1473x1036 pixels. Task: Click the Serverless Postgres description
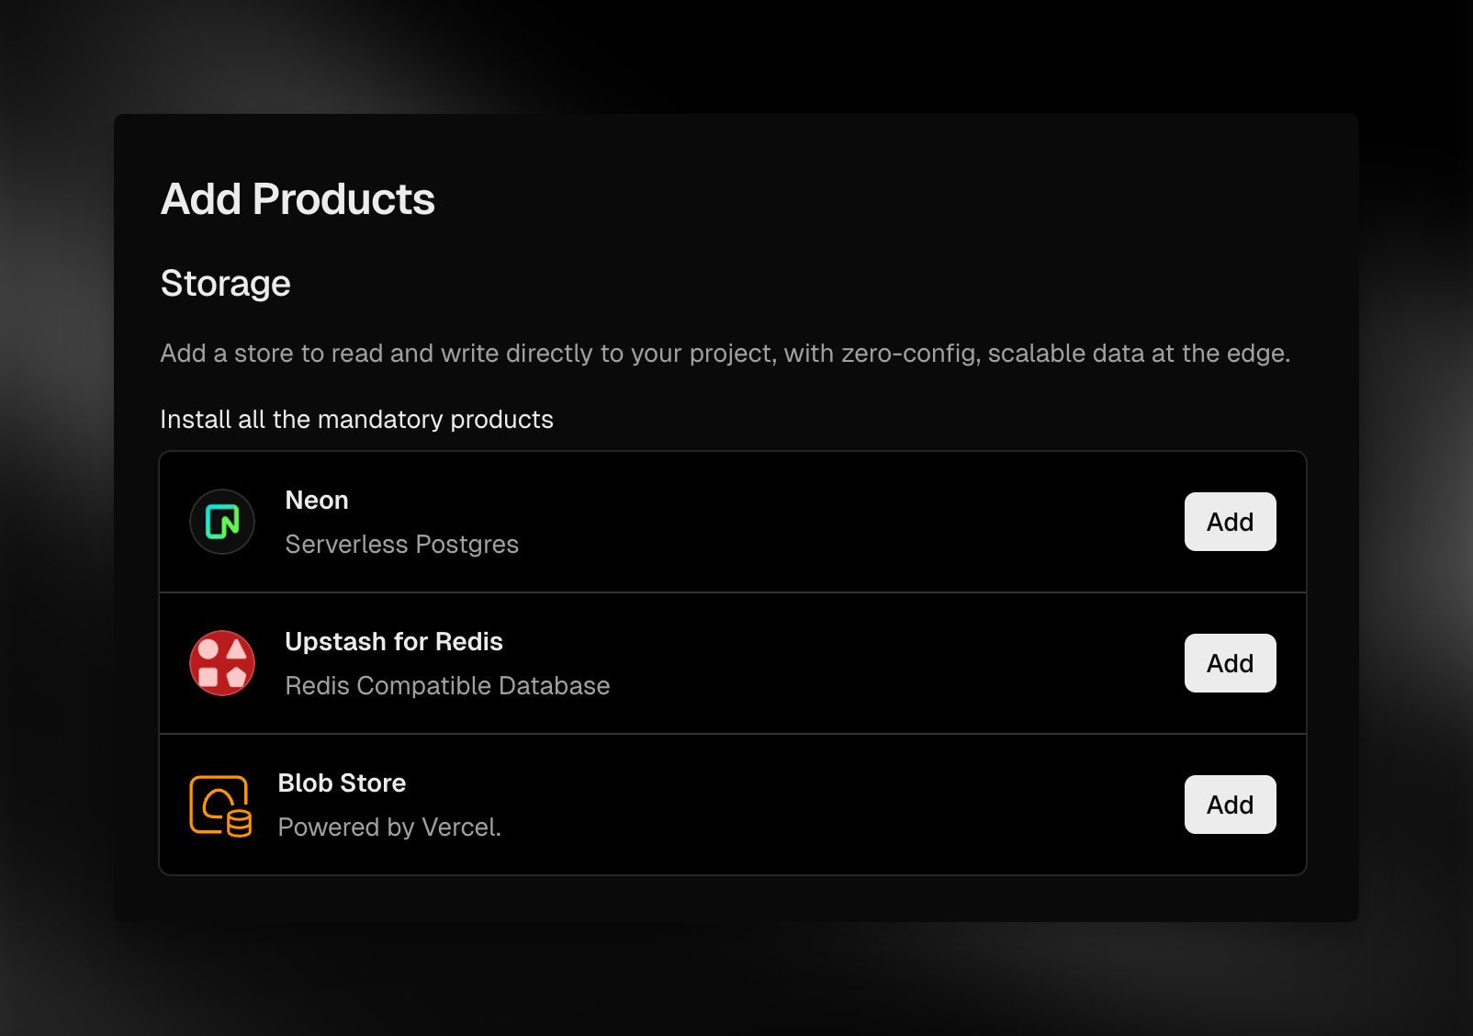pos(401,544)
